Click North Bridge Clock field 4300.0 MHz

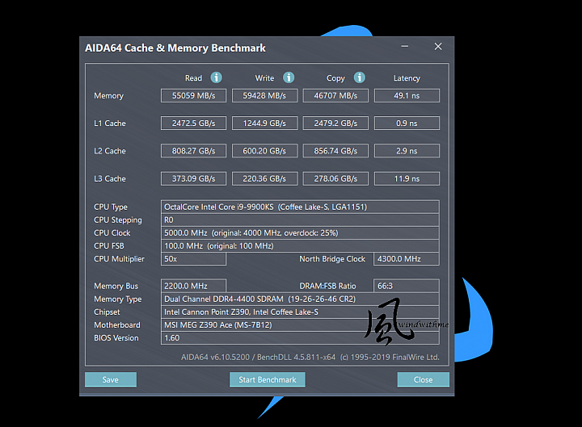coord(407,259)
